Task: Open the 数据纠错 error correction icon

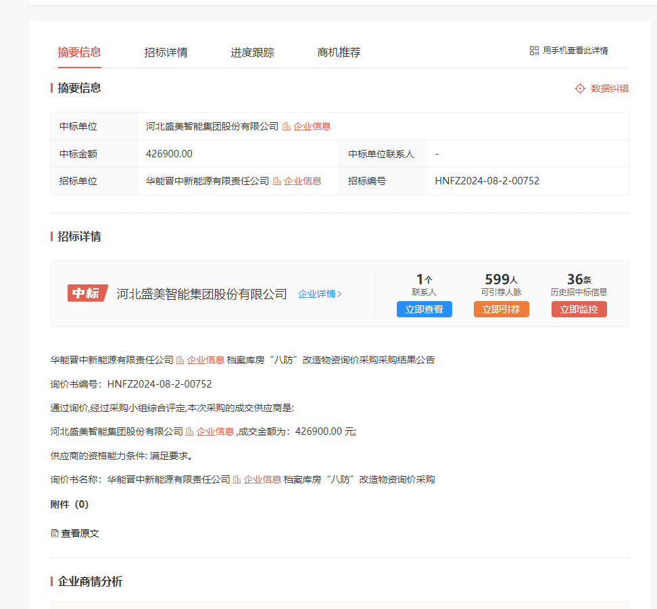Action: [579, 88]
